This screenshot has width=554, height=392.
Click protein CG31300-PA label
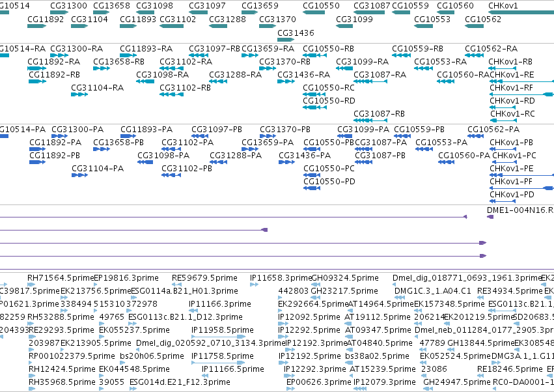click(77, 130)
